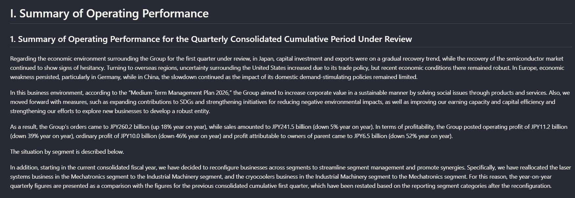The height and width of the screenshot is (198, 575).
Task: Click the word "cryocoolers" in last paragraph
Action: pos(261,177)
